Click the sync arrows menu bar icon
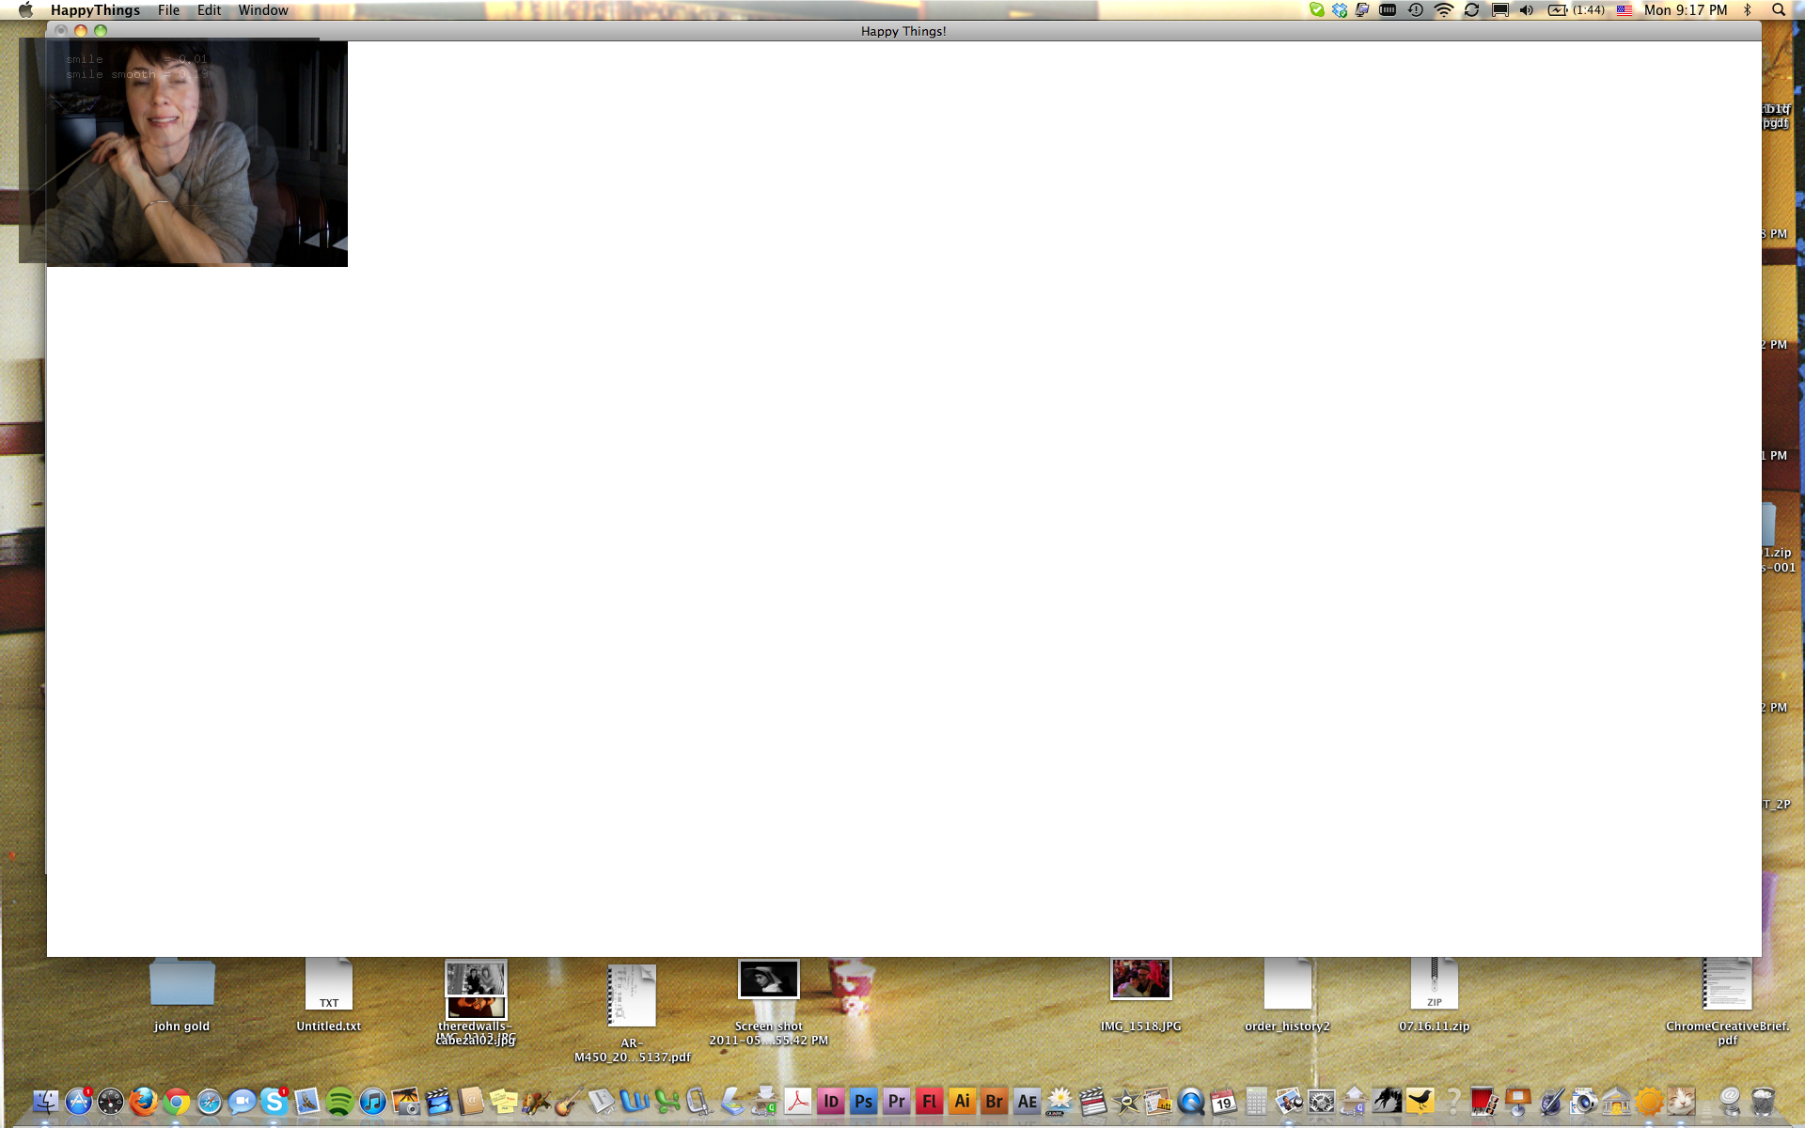This screenshot has width=1805, height=1128. click(x=1471, y=10)
